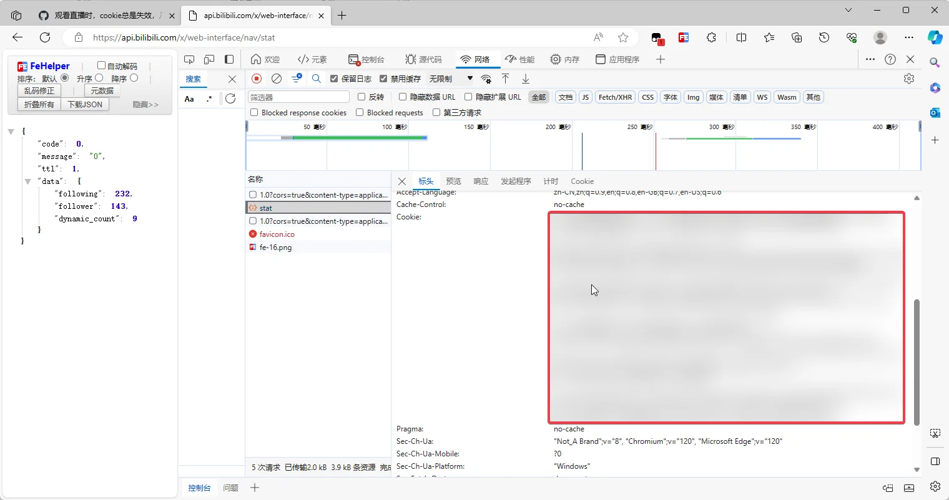
Task: Click the 下载JSON button
Action: pyautogui.click(x=85, y=105)
